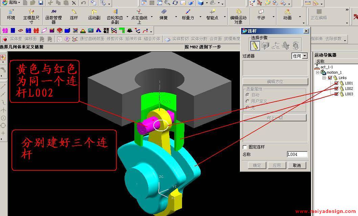Click the Rotate view icon
Viewport: 358px width, 216px height.
point(175,3)
